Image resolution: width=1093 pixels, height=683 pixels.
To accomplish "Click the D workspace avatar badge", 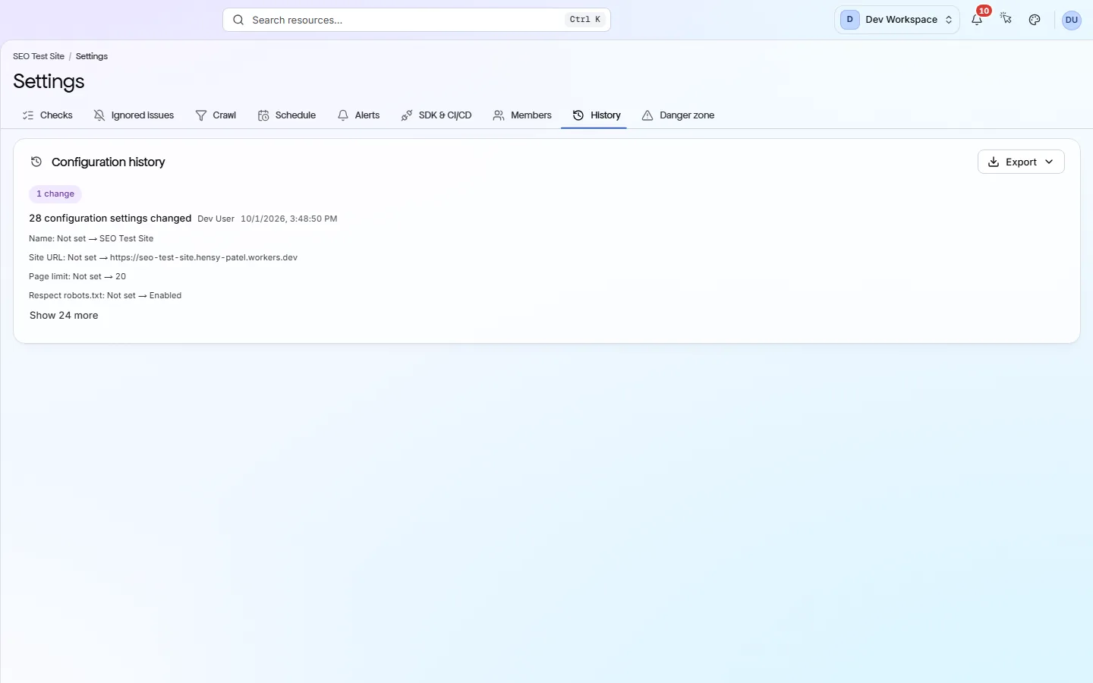I will (x=849, y=20).
